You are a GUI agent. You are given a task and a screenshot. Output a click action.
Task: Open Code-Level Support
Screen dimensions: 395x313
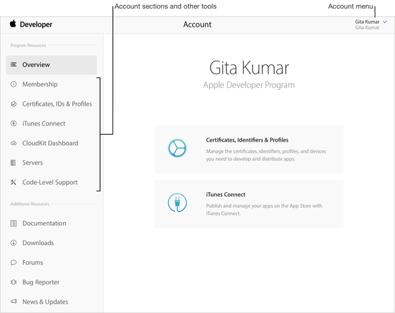point(50,182)
